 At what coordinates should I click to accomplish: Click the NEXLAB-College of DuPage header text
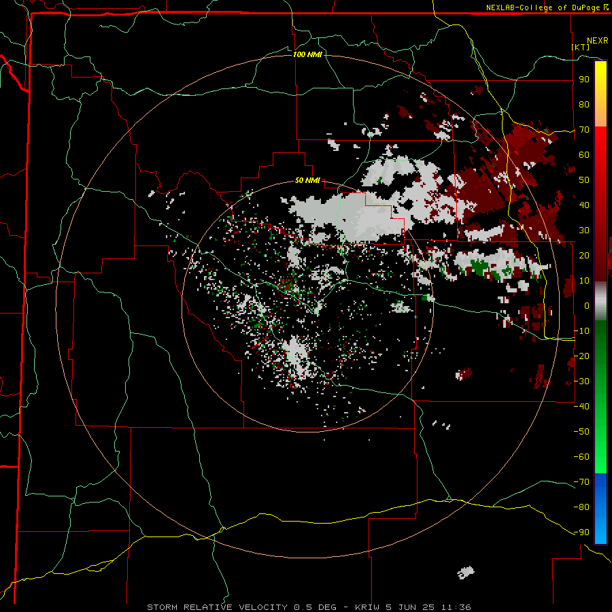tap(543, 7)
